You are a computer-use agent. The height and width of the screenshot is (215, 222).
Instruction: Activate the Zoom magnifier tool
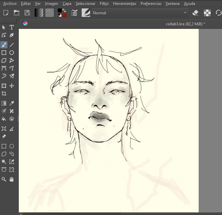pos(4,179)
